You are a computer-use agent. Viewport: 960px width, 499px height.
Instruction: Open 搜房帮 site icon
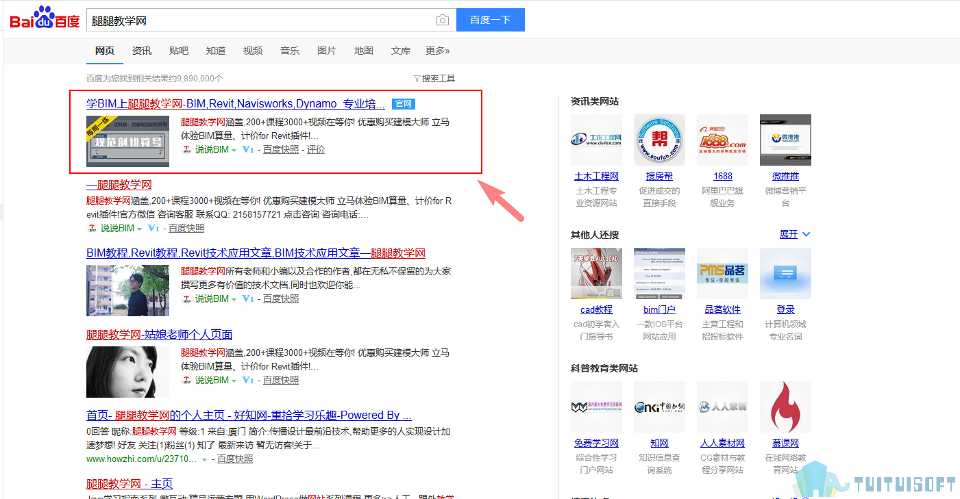tap(659, 140)
